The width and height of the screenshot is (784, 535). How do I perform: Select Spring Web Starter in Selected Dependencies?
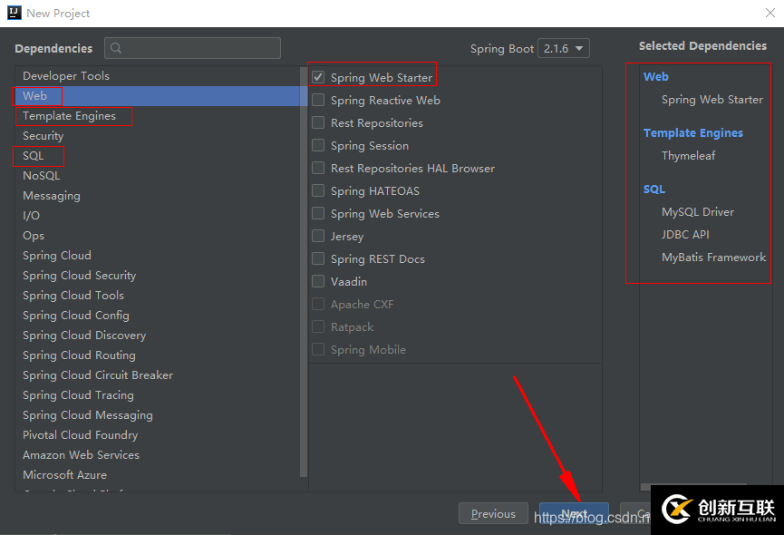[x=712, y=100]
